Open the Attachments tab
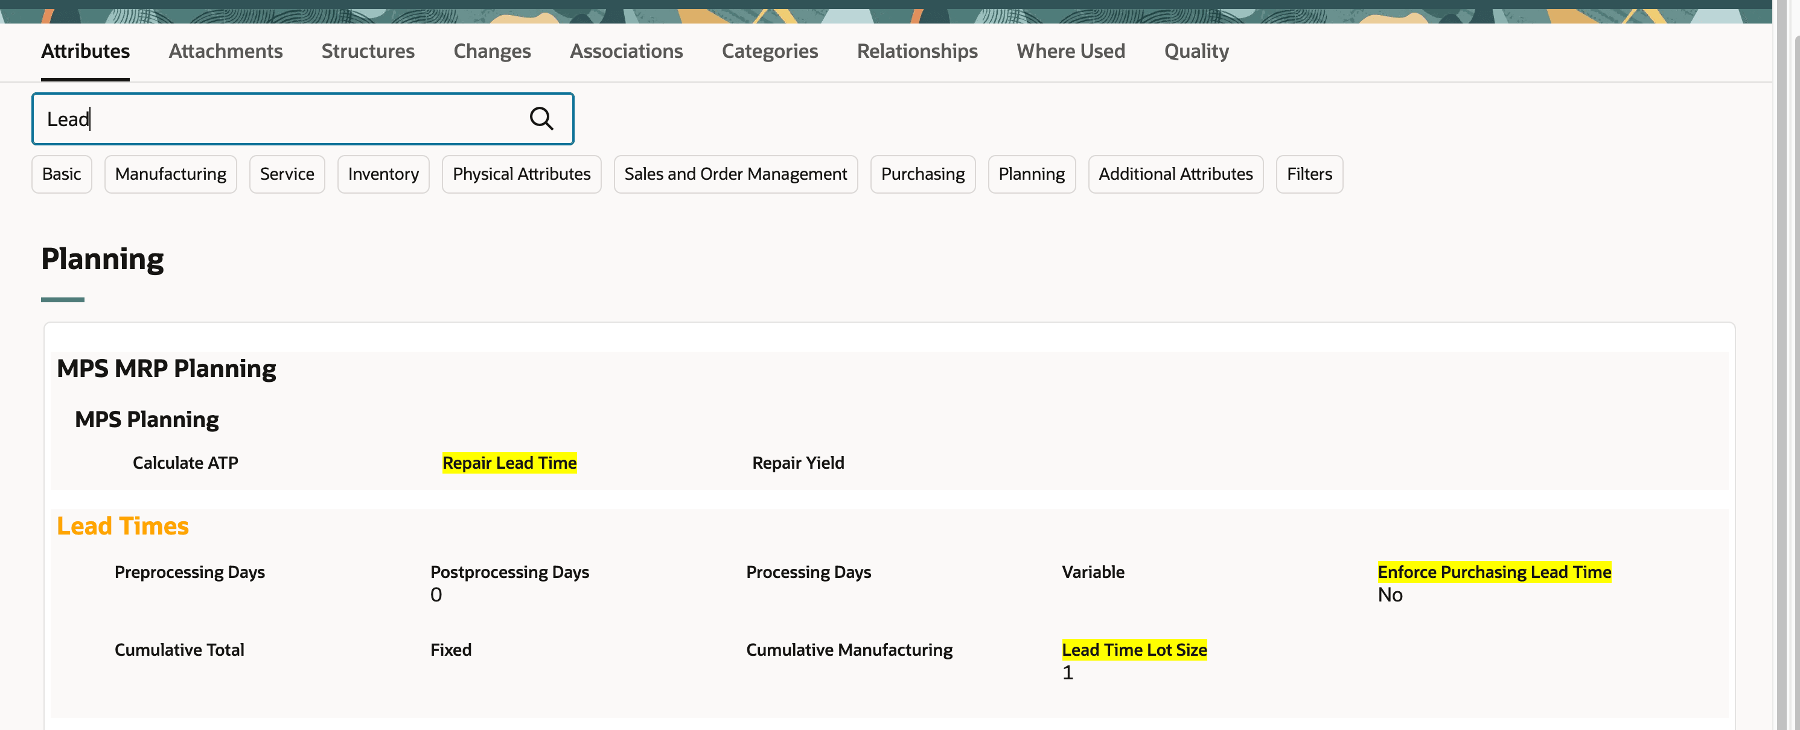The height and width of the screenshot is (730, 1800). [x=225, y=51]
